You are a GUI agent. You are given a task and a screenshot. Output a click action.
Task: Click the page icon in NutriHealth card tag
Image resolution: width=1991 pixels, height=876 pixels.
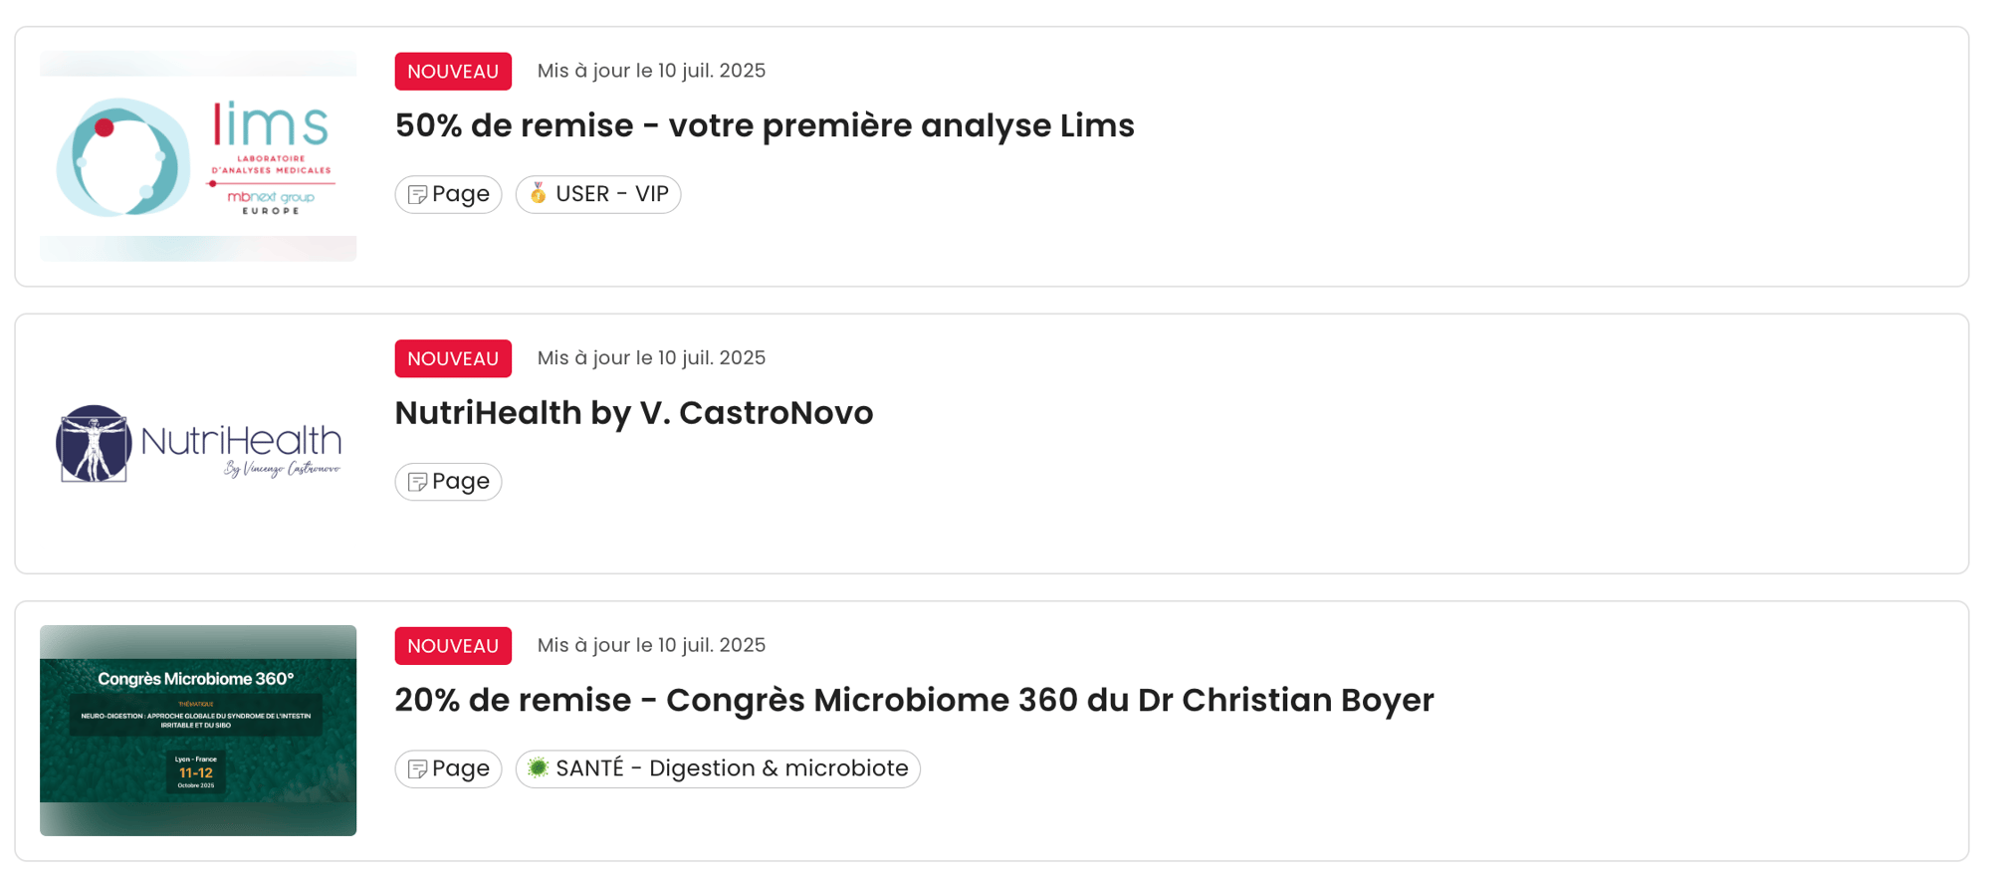418,482
